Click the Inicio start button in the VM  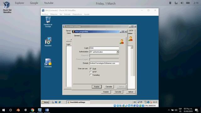(x=45, y=102)
